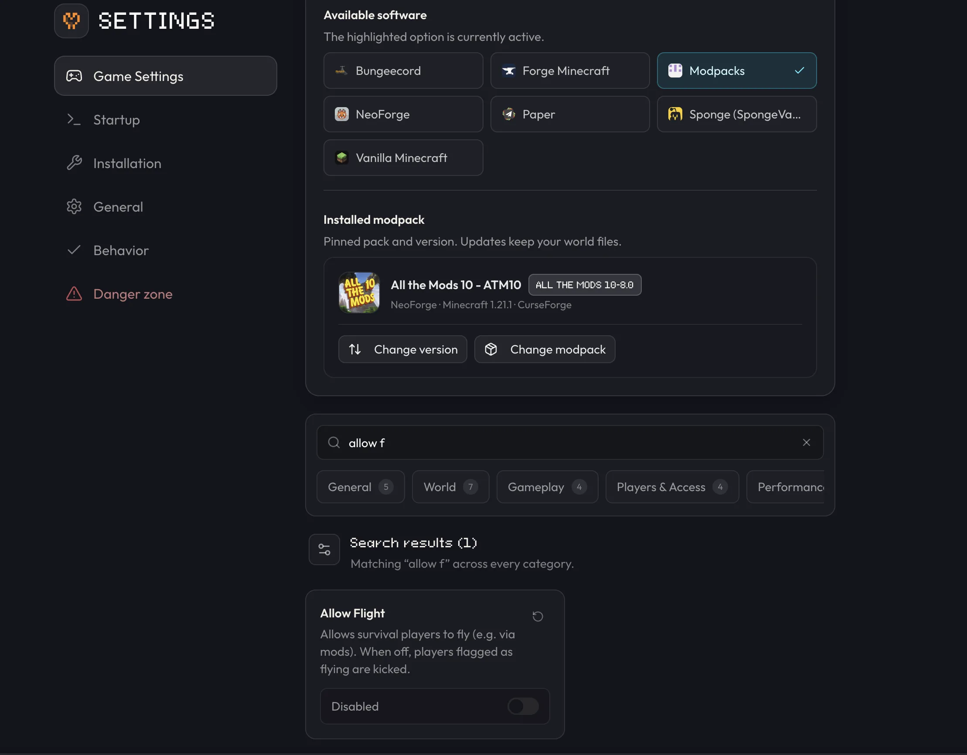Click the NeoForge fox icon
Image resolution: width=967 pixels, height=755 pixels.
341,114
